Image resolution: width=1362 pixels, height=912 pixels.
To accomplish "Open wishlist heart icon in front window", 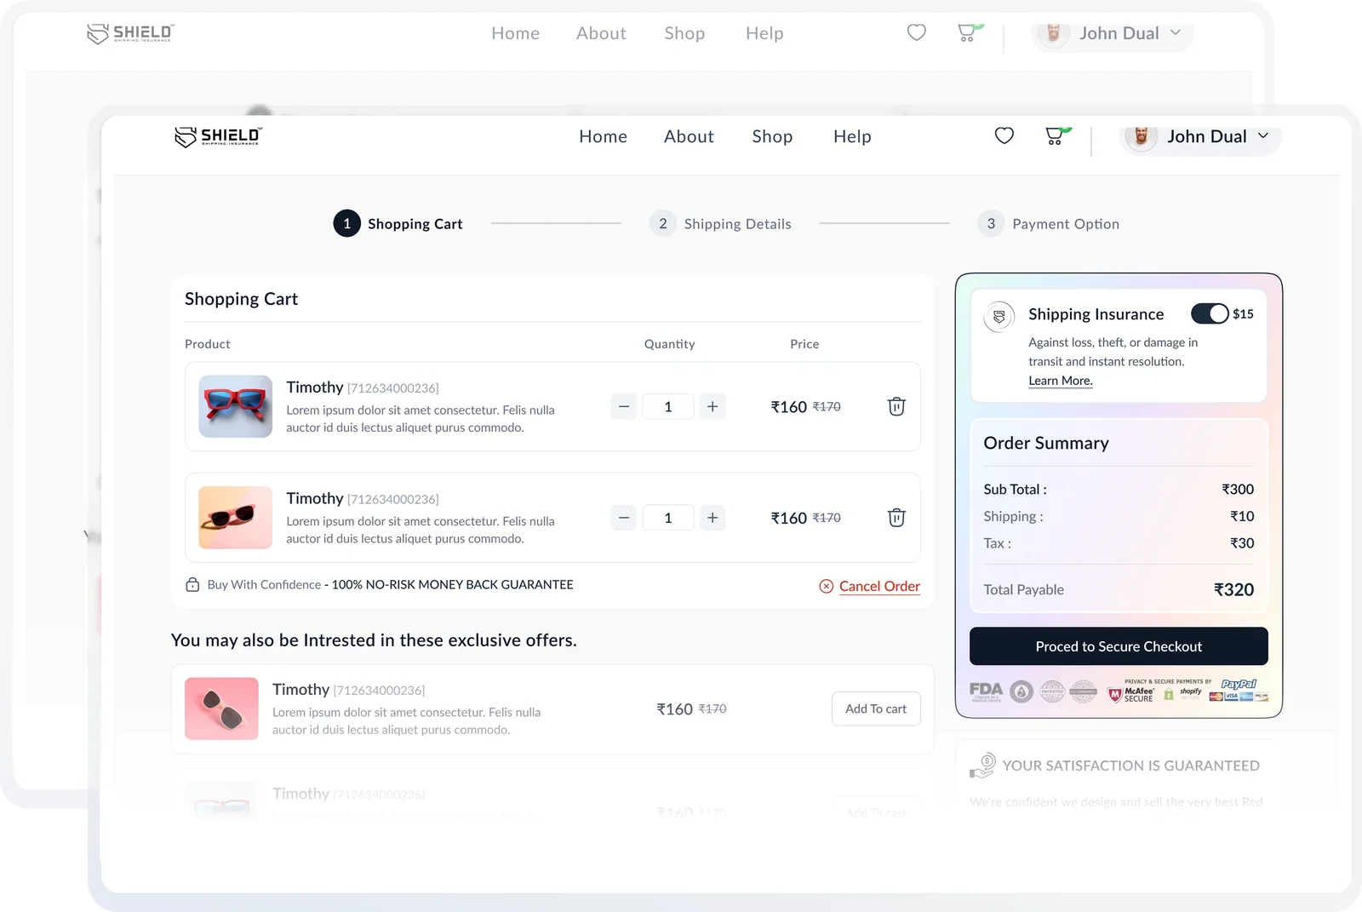I will tap(1004, 135).
